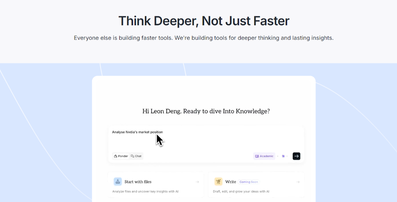
Task: Click the Write pen icon
Action: point(218,182)
